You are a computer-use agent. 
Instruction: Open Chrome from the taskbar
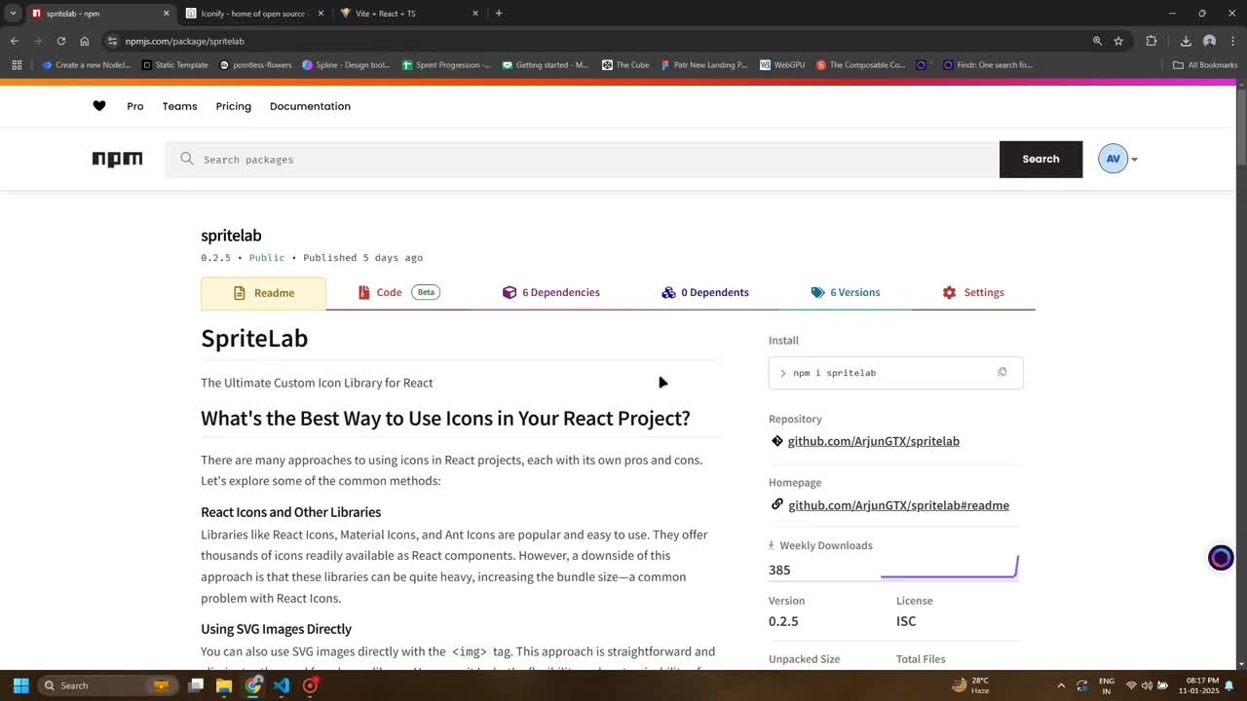[253, 685]
